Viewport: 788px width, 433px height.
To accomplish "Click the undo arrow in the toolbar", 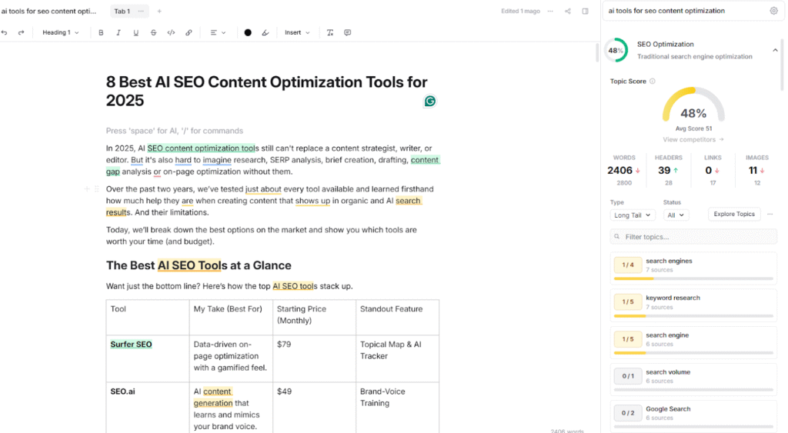I will tap(5, 33).
